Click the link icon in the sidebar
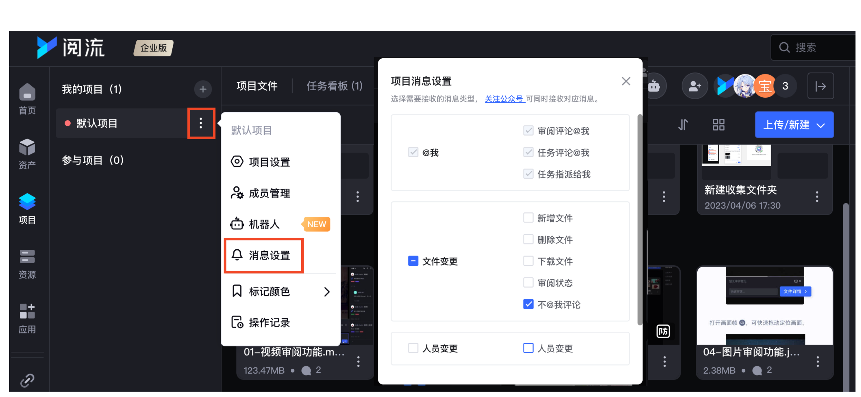The height and width of the screenshot is (397, 861). [27, 380]
